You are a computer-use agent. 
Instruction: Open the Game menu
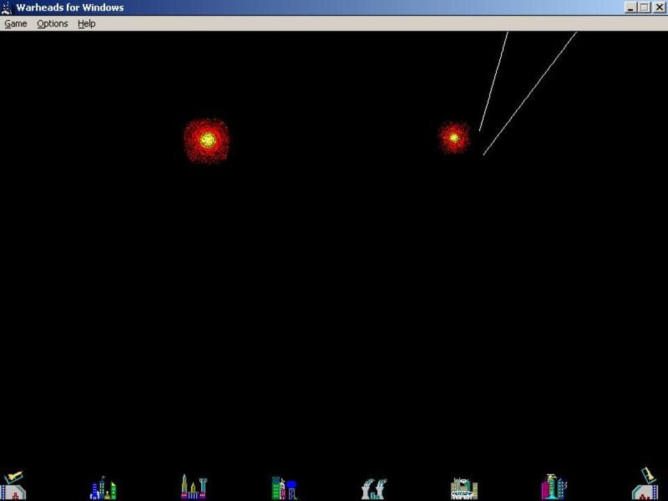coord(15,23)
